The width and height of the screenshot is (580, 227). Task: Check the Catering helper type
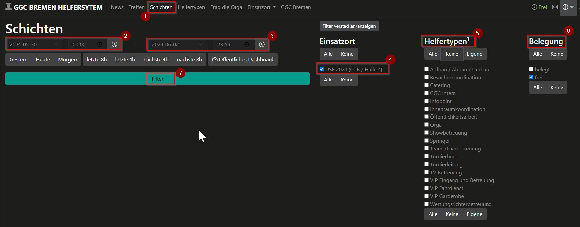coord(426,85)
